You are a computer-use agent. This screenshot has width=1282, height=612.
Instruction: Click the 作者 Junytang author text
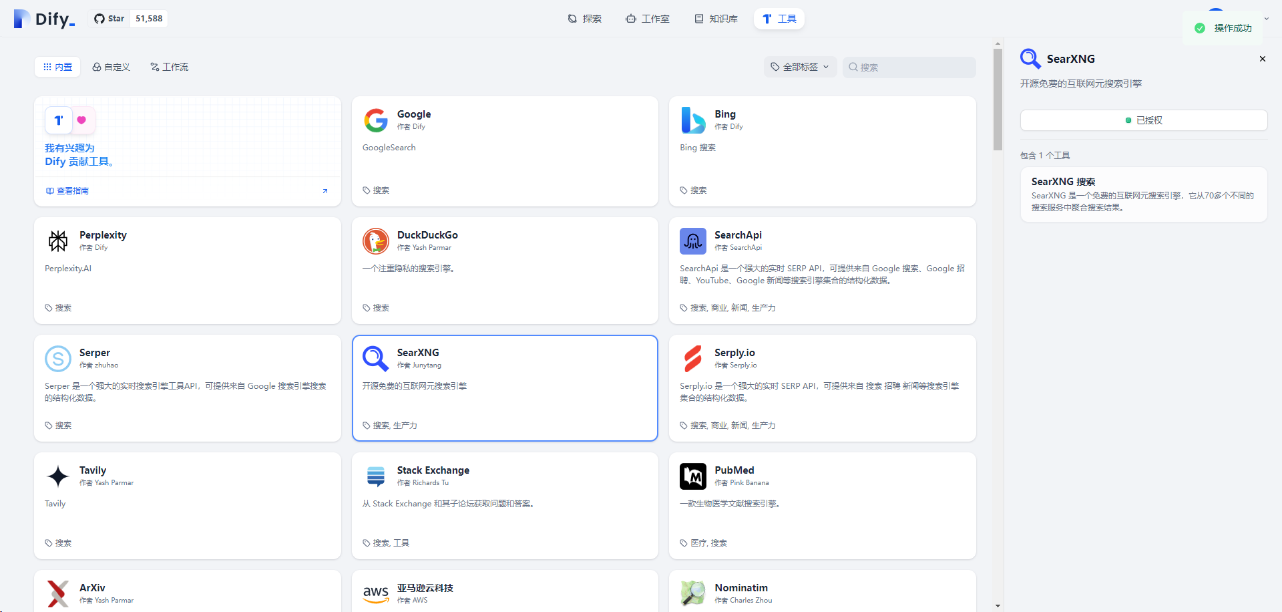click(x=419, y=365)
